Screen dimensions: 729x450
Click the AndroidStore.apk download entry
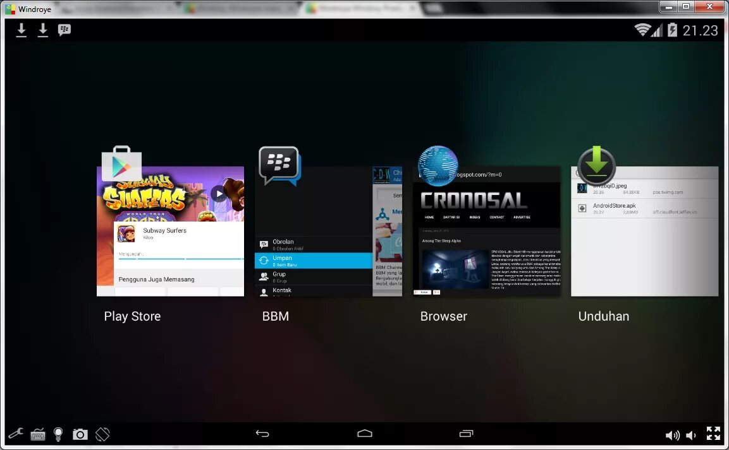(645, 208)
